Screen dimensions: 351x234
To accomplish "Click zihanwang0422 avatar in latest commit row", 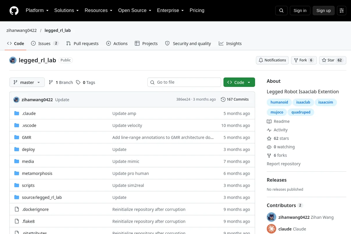I will pos(16,100).
